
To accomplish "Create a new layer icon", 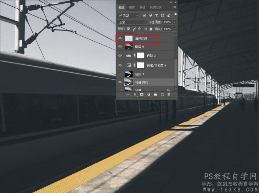I will (162, 95).
